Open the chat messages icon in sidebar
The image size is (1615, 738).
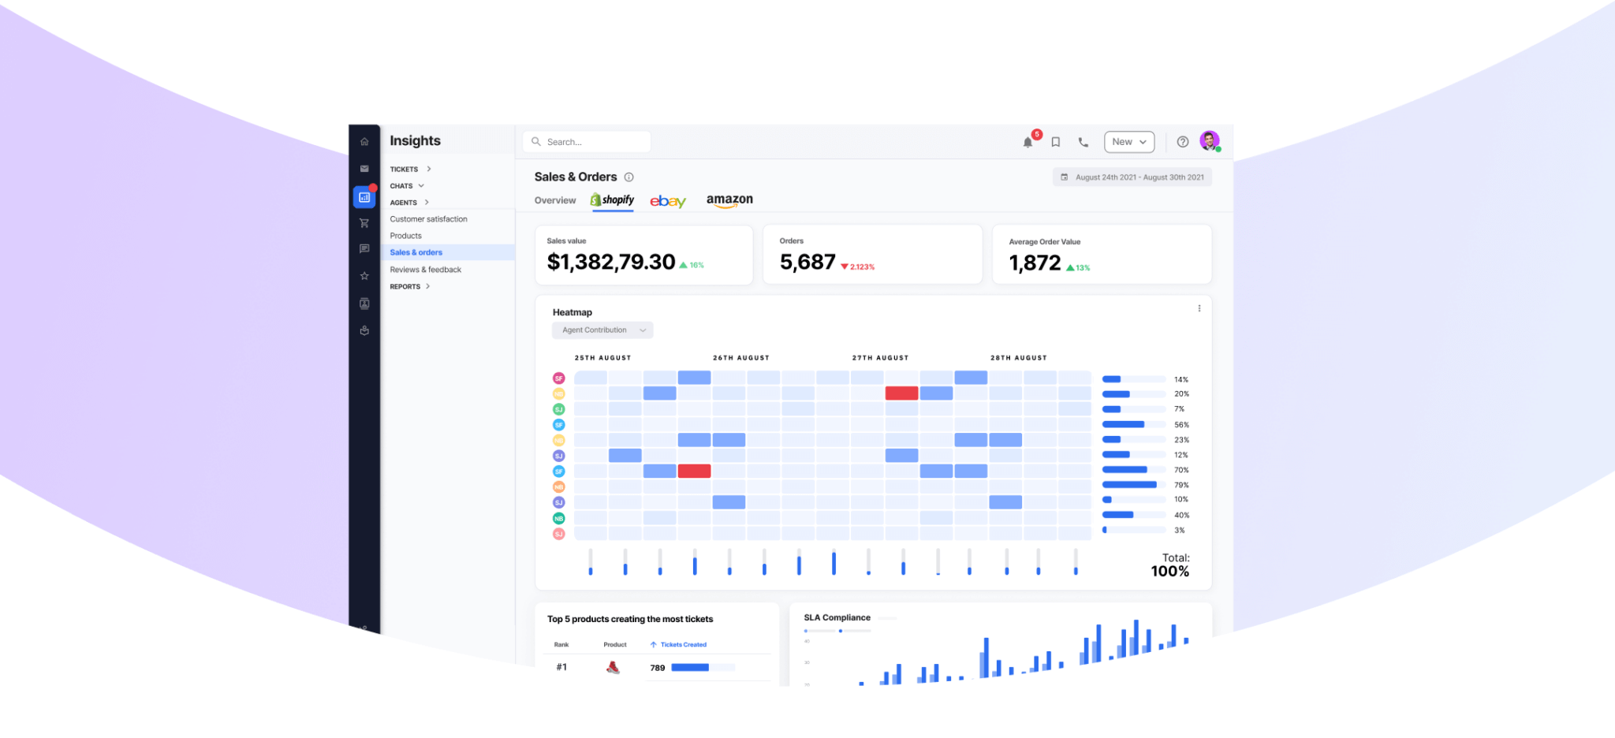click(364, 249)
